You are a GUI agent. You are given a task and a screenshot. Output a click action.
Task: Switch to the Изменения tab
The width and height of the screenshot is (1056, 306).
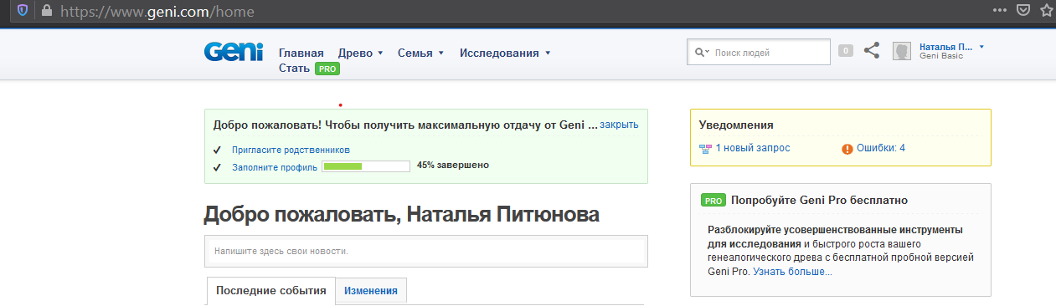370,291
